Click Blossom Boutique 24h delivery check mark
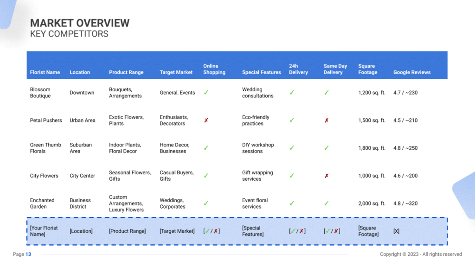 tap(292, 93)
